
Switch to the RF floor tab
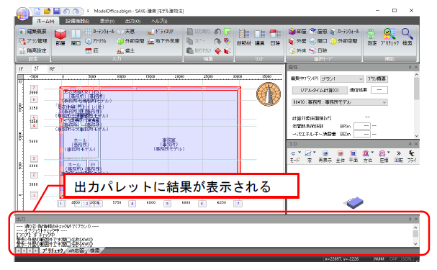pyautogui.click(x=52, y=69)
